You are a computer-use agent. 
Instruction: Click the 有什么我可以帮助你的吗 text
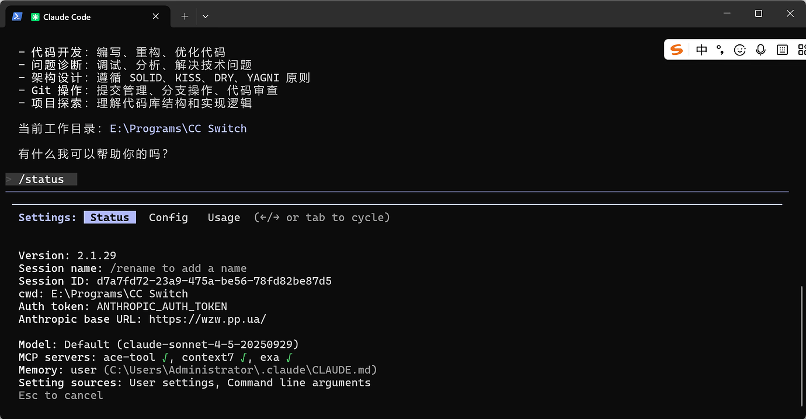pyautogui.click(x=93, y=154)
